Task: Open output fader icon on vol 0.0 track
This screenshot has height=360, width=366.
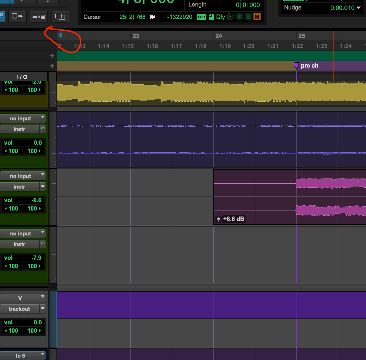Action: [43, 129]
